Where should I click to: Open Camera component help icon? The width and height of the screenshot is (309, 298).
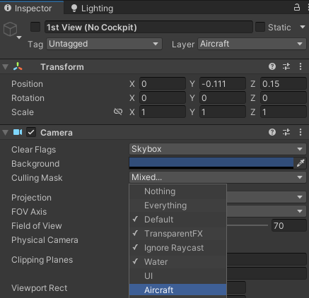click(272, 132)
